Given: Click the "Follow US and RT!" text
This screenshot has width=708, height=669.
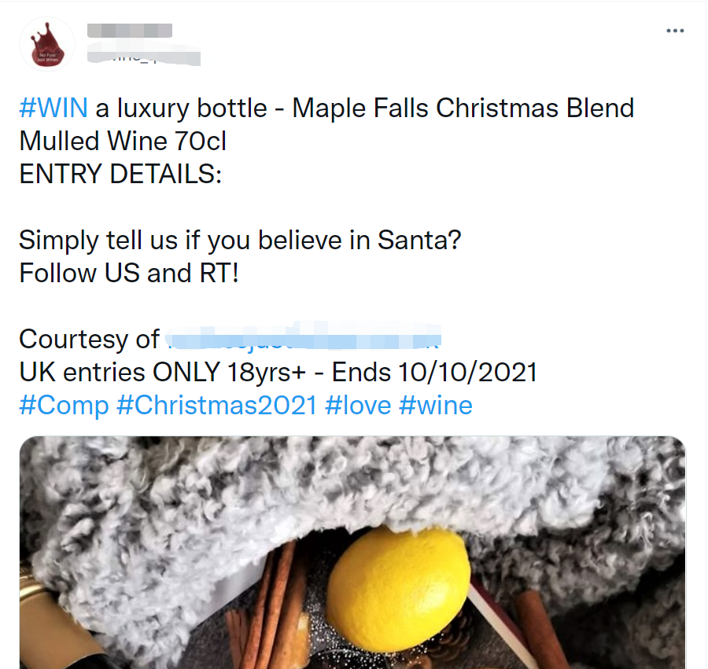Looking at the screenshot, I should pos(128,273).
